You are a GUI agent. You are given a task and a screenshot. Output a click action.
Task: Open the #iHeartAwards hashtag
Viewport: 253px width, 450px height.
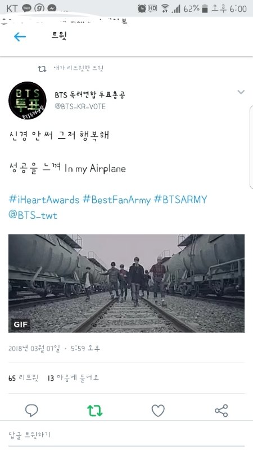44,200
